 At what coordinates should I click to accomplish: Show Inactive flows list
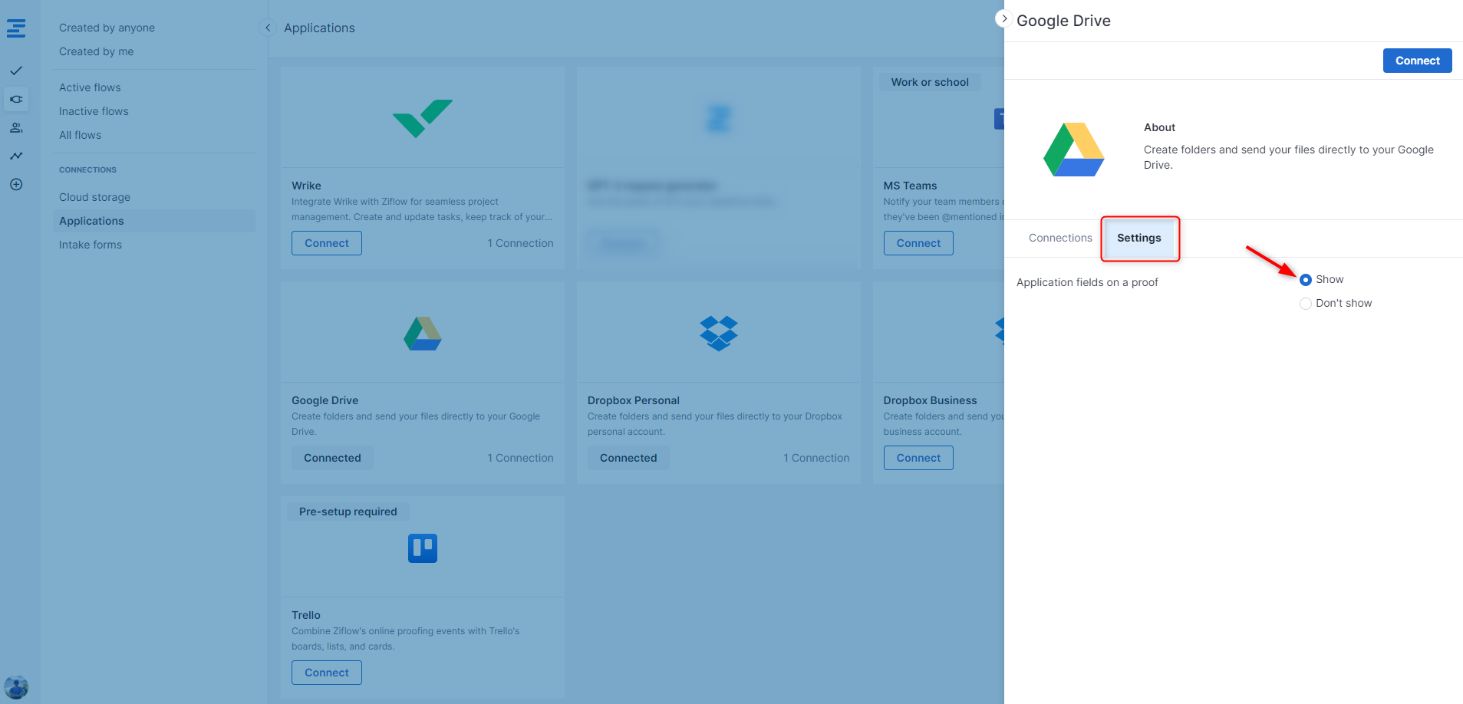coord(94,111)
